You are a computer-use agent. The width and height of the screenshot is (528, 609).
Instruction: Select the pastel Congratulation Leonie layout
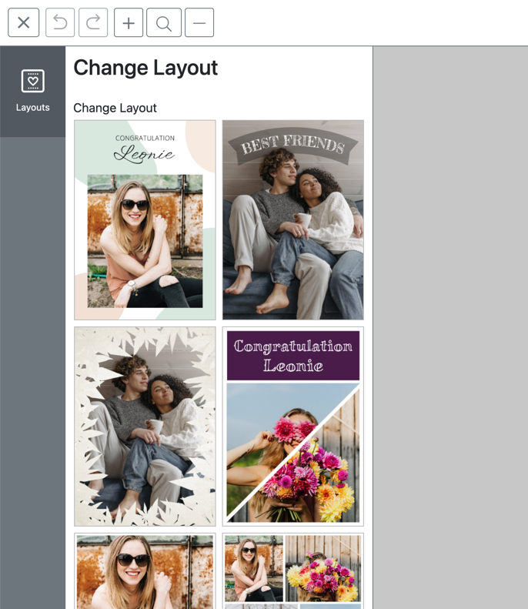pyautogui.click(x=145, y=220)
